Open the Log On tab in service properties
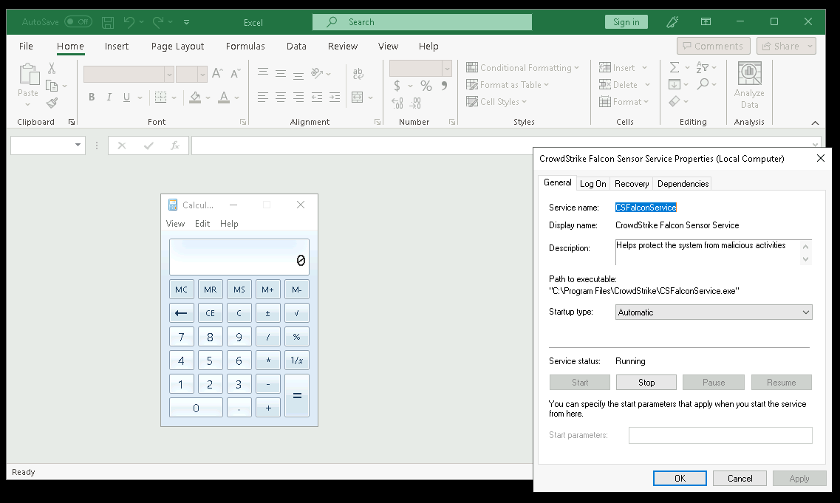840x503 pixels. (x=593, y=184)
